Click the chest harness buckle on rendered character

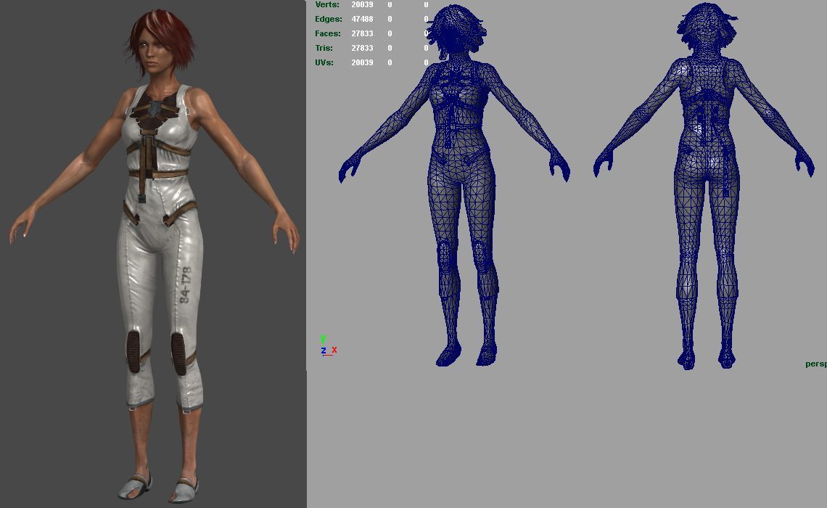click(154, 110)
